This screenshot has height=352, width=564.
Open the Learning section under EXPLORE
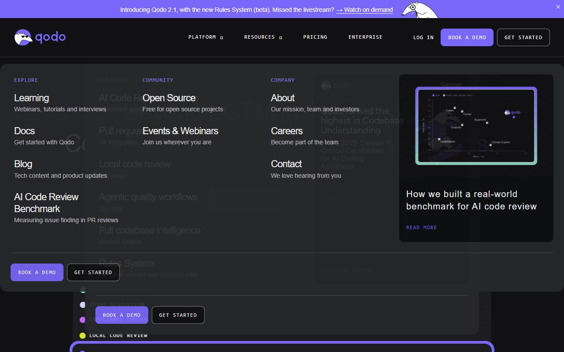pyautogui.click(x=31, y=98)
